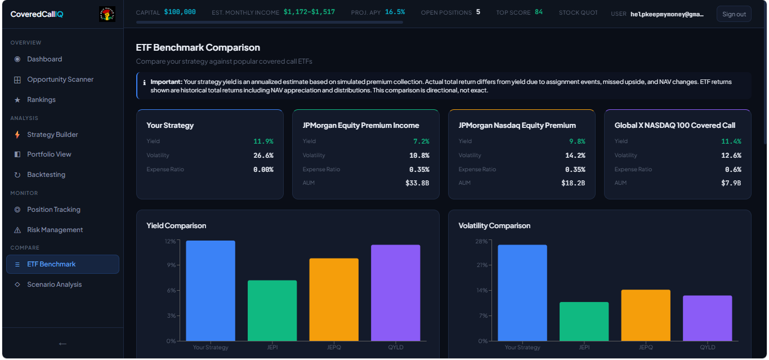The width and height of the screenshot is (769, 360).
Task: Click the Risk Management warning triangle icon
Action: coord(17,230)
